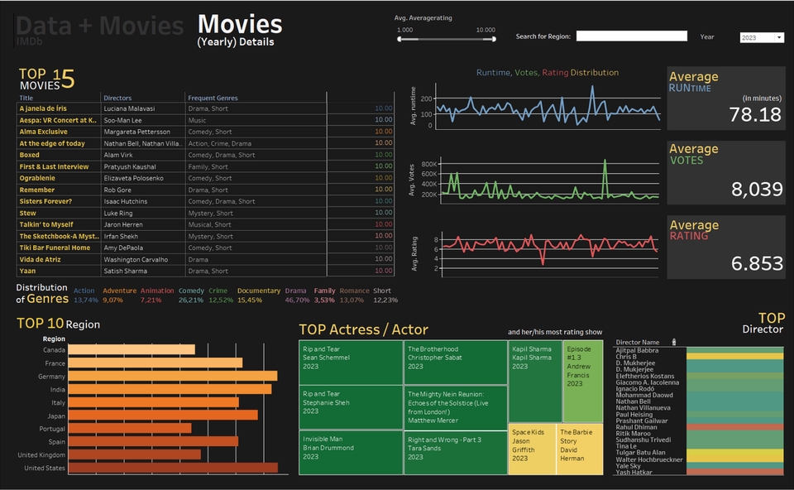The width and height of the screenshot is (794, 490).
Task: Select the Chris B yellow director bar
Action: [734, 357]
